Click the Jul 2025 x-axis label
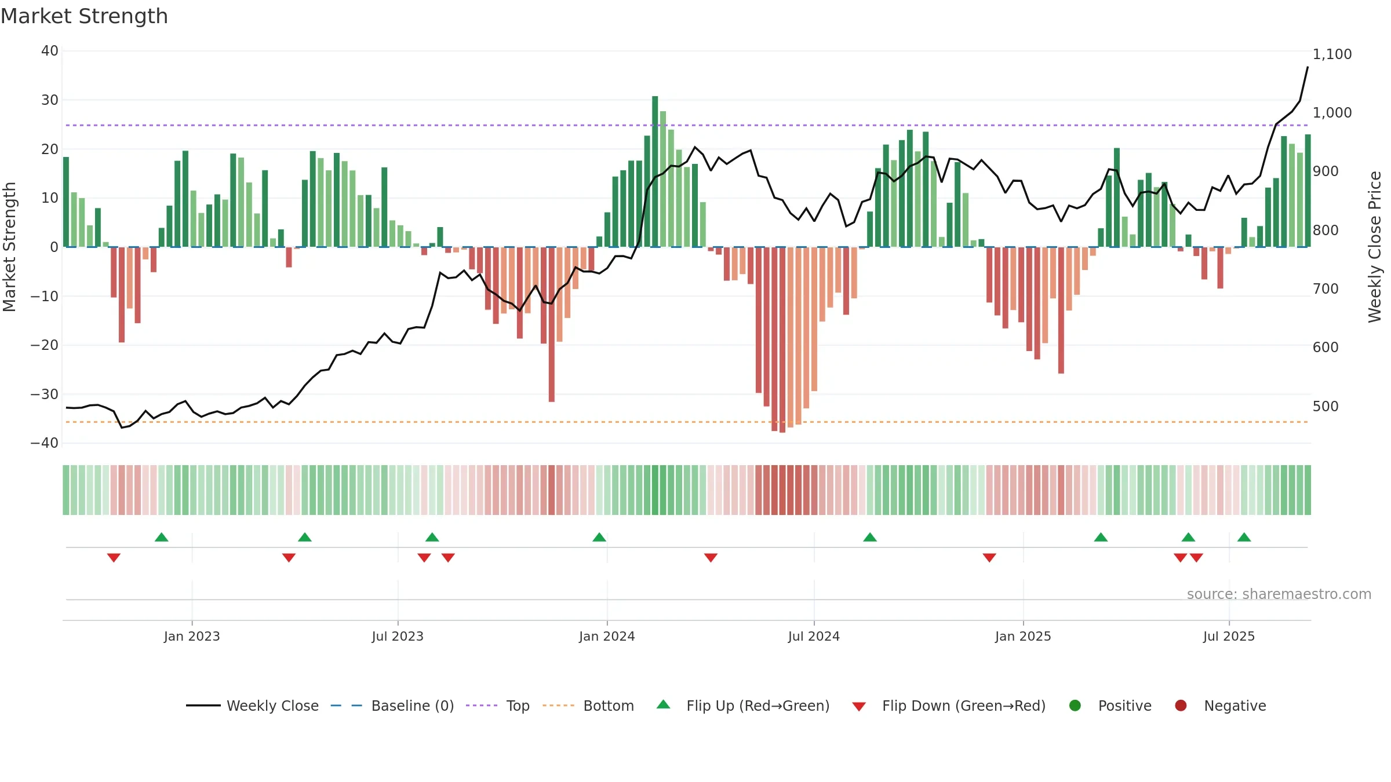Viewport: 1391px width, 782px height. pos(1229,637)
